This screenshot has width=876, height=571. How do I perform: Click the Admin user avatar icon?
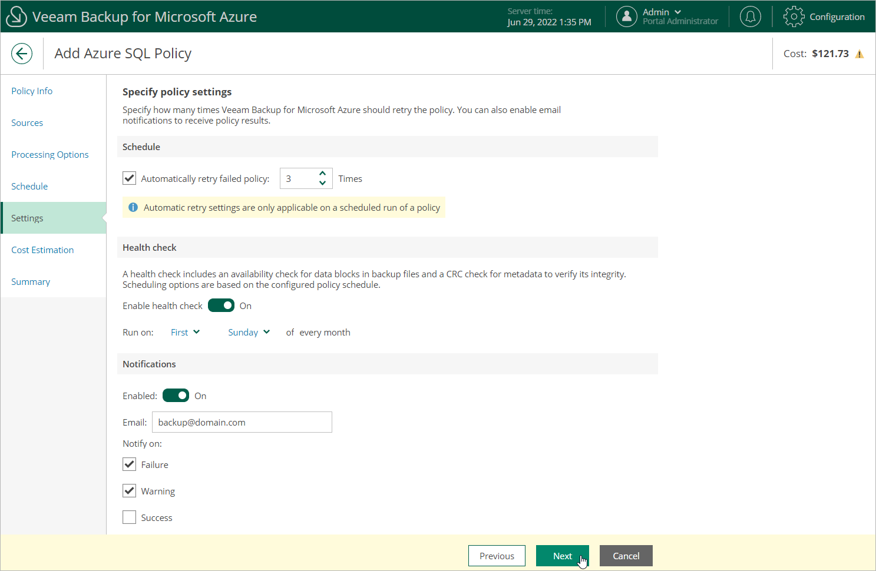(x=627, y=16)
